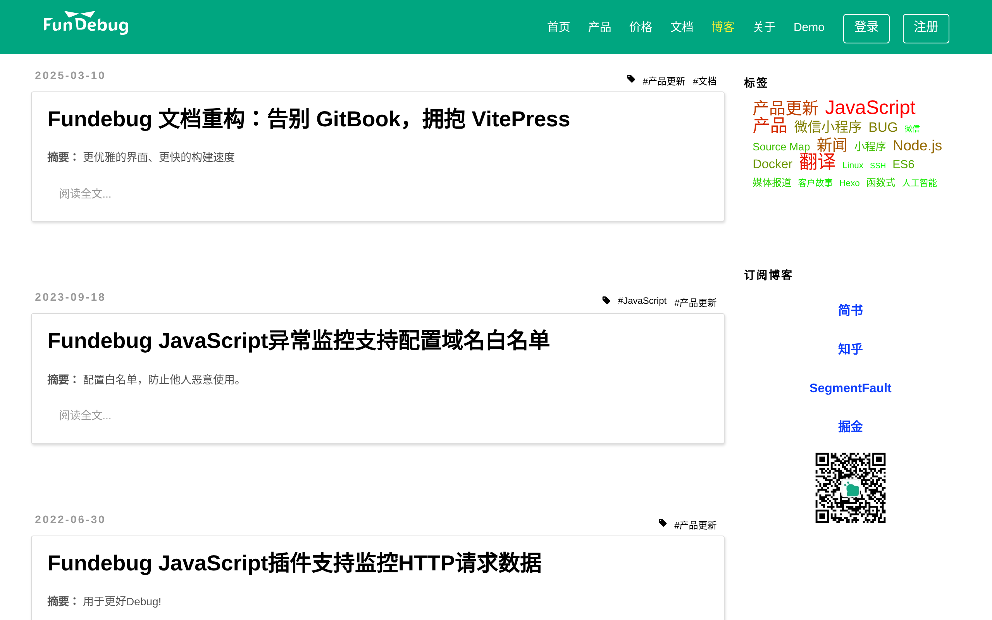Open #产品更新 tag on the 2023-09-18 post
The height and width of the screenshot is (620, 992).
pos(695,303)
